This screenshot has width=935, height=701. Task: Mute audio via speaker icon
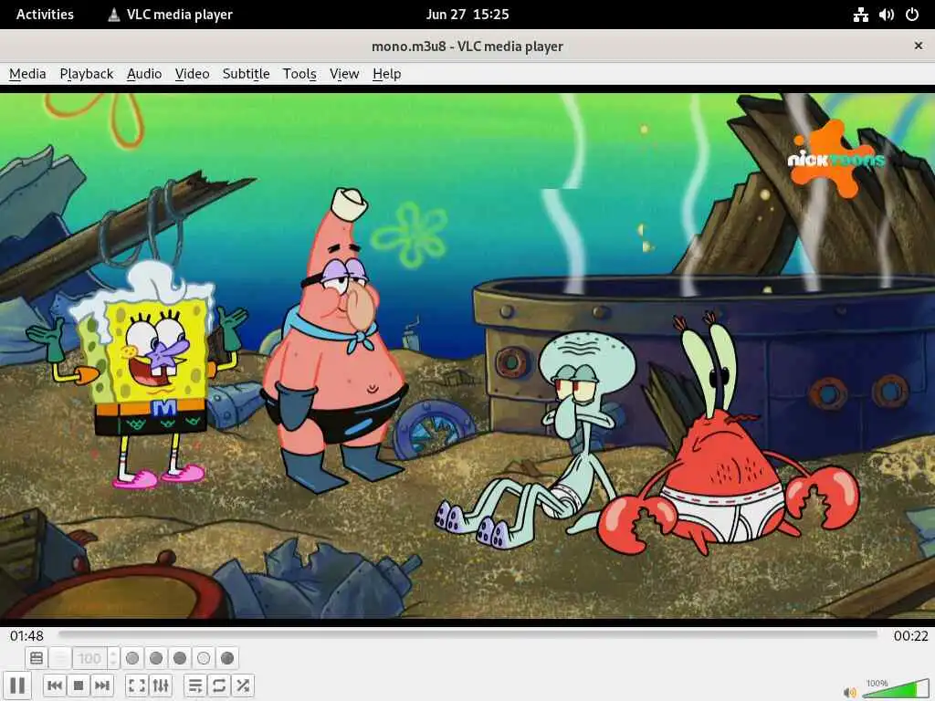[x=850, y=692]
